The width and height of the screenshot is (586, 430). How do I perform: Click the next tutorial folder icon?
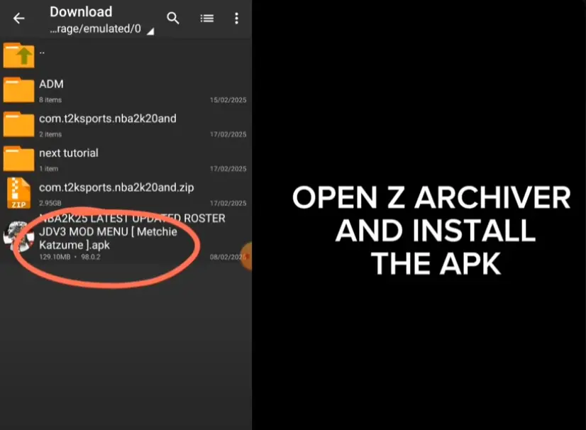pos(18,158)
